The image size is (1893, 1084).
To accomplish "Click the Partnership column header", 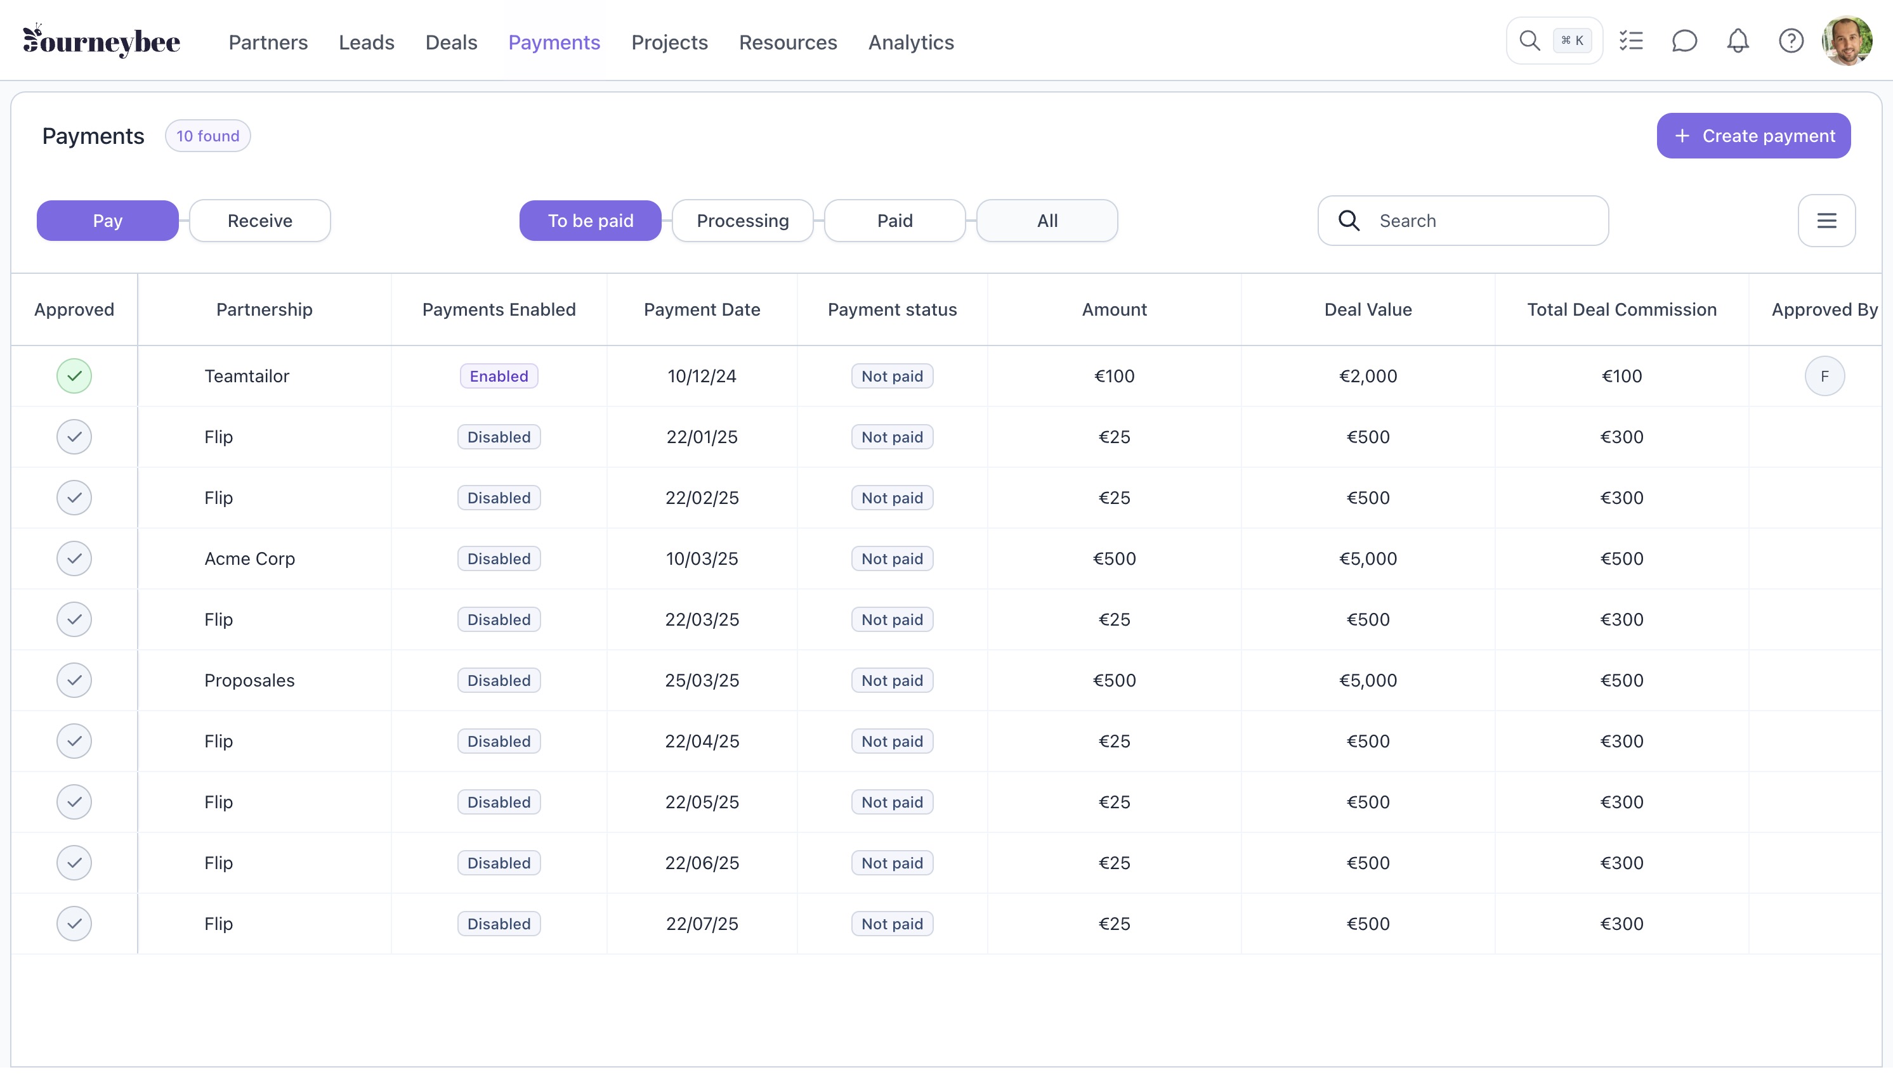I will 265,310.
